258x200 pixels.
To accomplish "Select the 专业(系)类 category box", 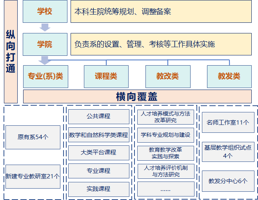I will point(45,76).
